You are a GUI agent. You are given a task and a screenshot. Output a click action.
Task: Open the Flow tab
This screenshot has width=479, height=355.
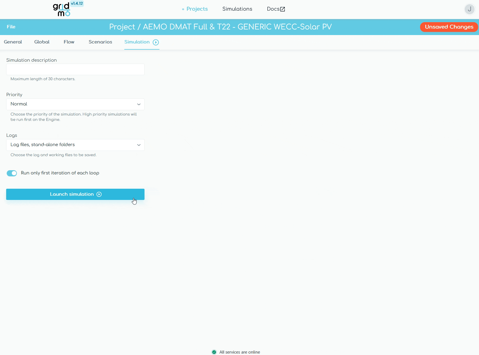point(69,42)
